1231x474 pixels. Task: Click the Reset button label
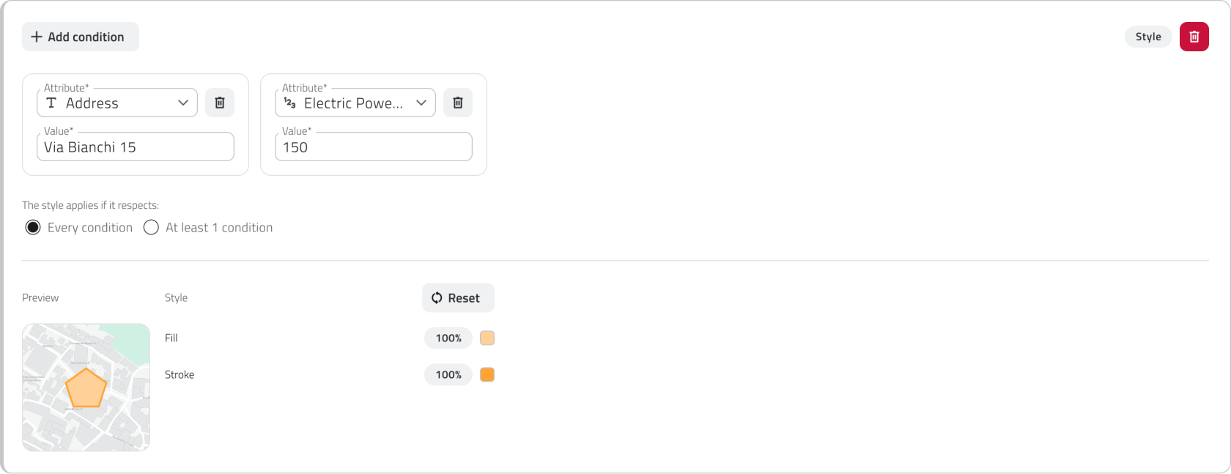tap(464, 298)
